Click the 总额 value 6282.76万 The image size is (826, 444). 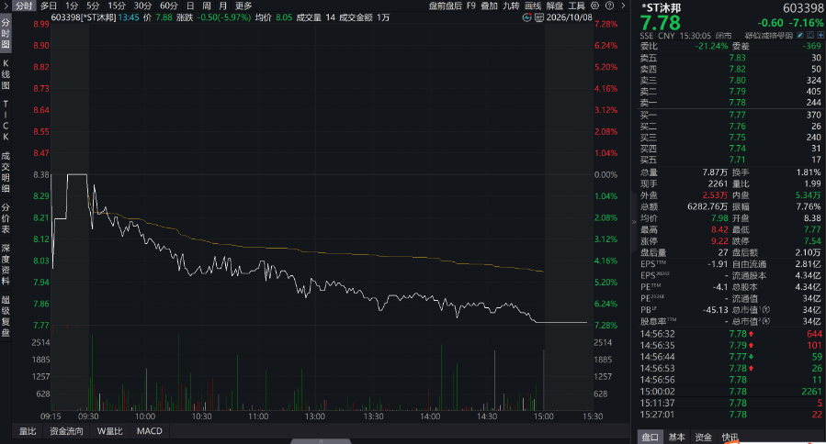(x=707, y=206)
